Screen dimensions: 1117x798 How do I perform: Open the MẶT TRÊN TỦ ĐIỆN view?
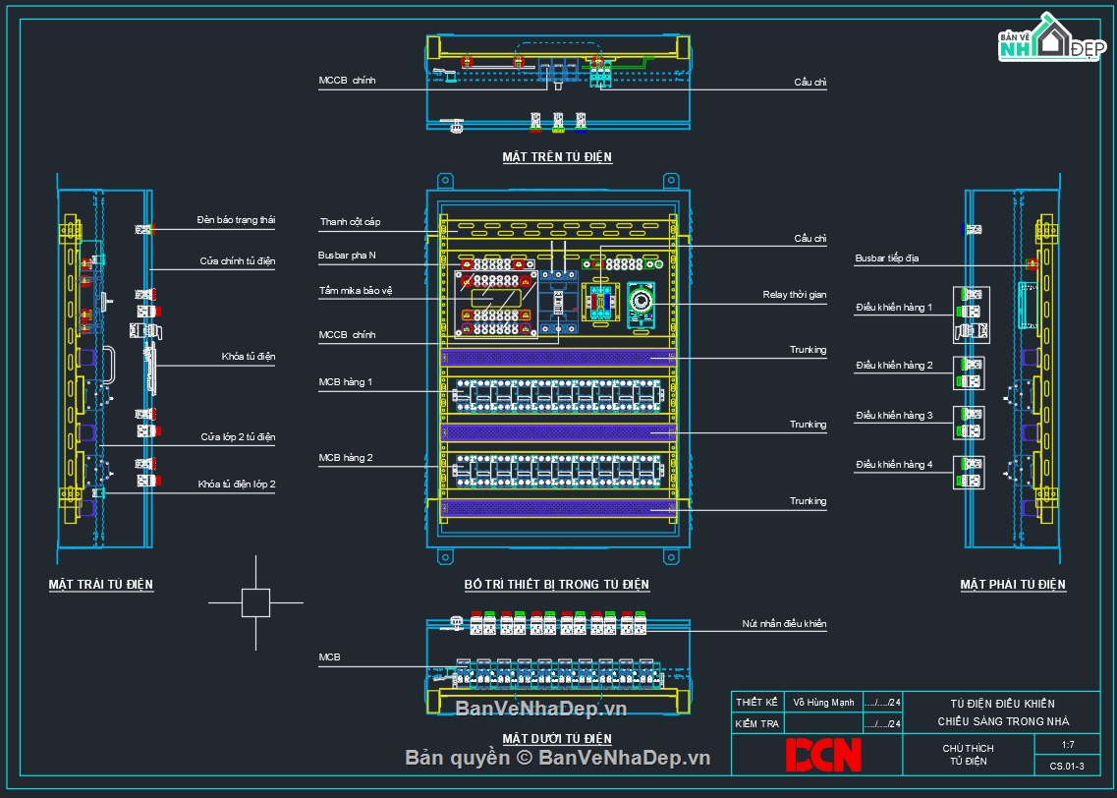[x=555, y=155]
